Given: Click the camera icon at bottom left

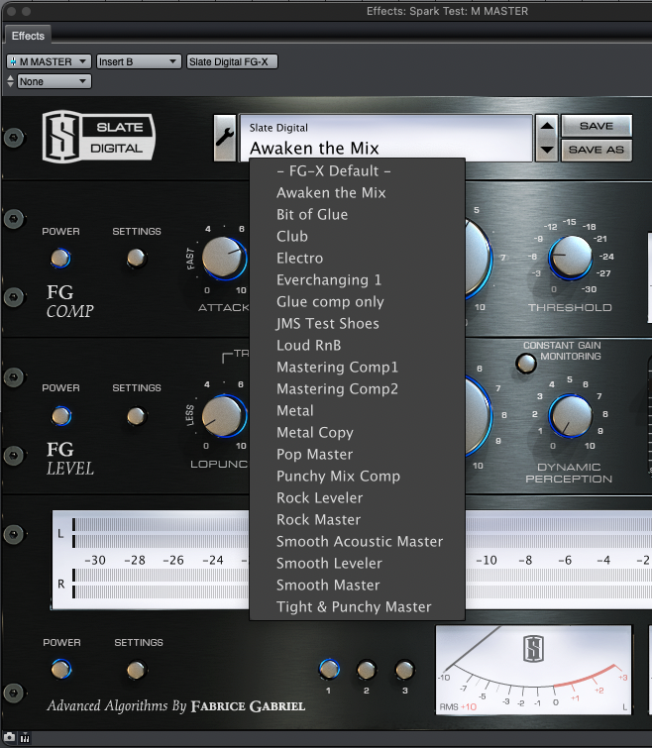Looking at the screenshot, I should [9, 737].
